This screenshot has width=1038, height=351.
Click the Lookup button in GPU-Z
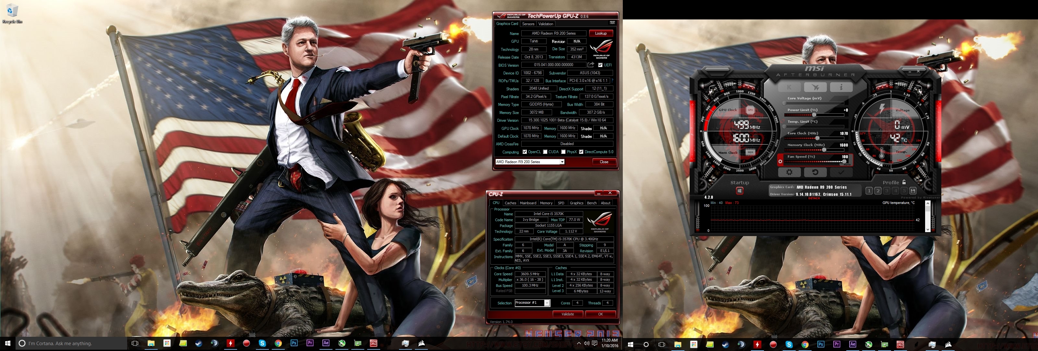click(x=600, y=33)
